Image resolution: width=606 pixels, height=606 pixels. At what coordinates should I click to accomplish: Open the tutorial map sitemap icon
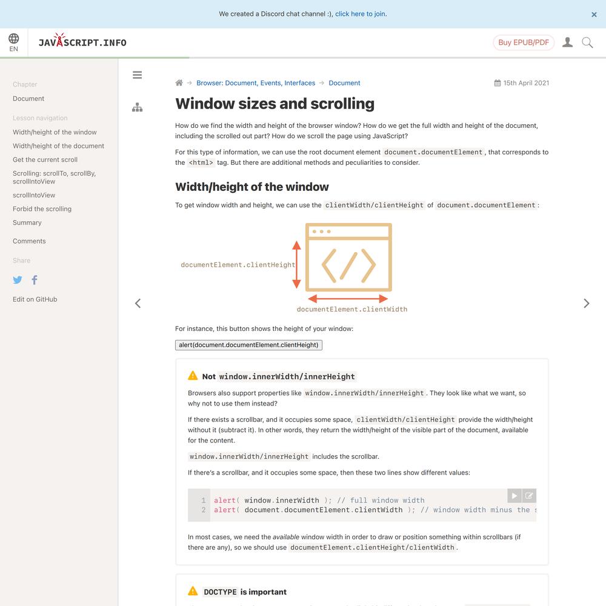coord(137,107)
